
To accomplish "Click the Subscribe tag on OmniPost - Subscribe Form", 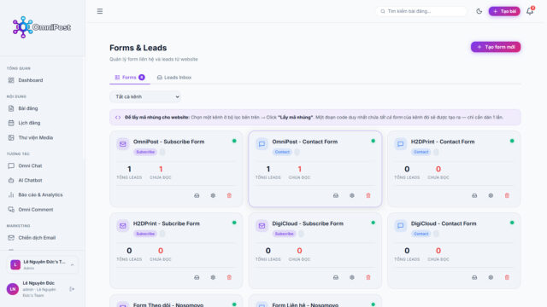I will [x=145, y=152].
